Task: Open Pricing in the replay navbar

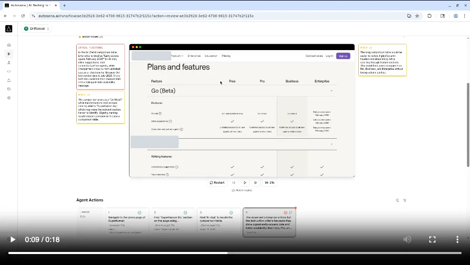Action: point(226,56)
